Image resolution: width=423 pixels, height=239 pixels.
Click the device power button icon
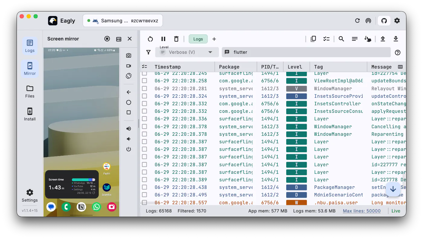(129, 149)
